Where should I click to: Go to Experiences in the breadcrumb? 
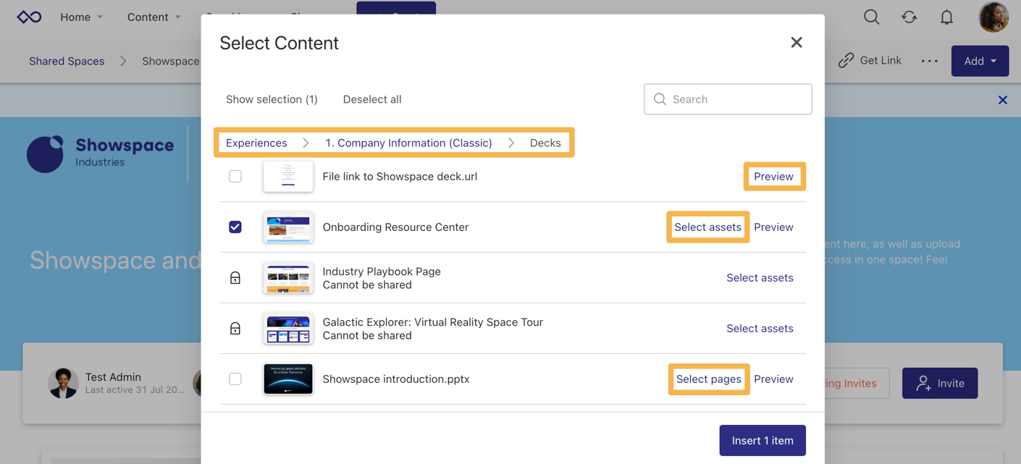pos(256,143)
